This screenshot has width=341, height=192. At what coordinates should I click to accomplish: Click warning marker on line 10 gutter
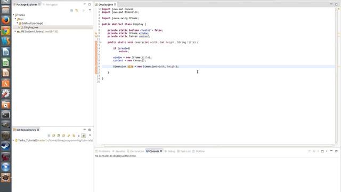[96, 36]
